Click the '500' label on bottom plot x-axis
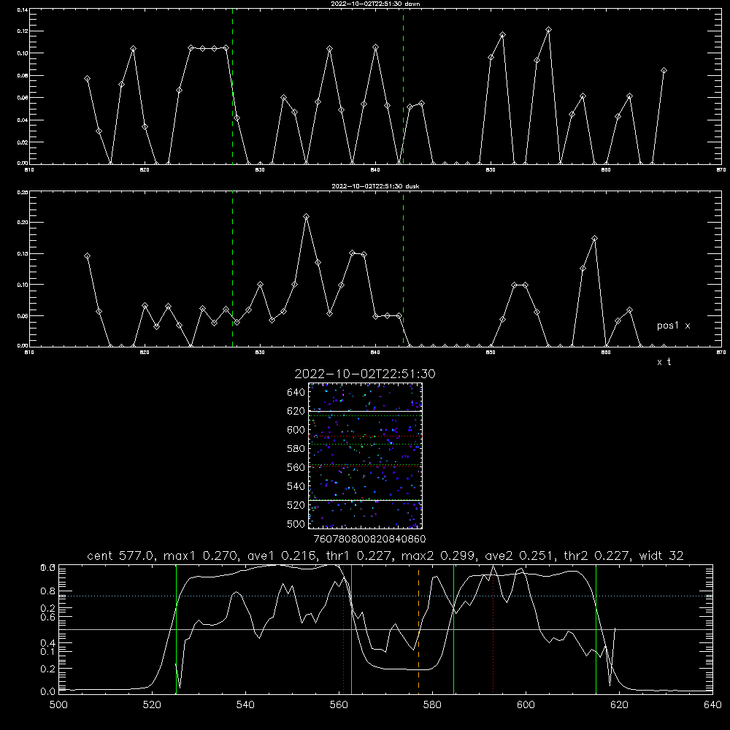Screen dimensions: 730x730 [x=58, y=704]
